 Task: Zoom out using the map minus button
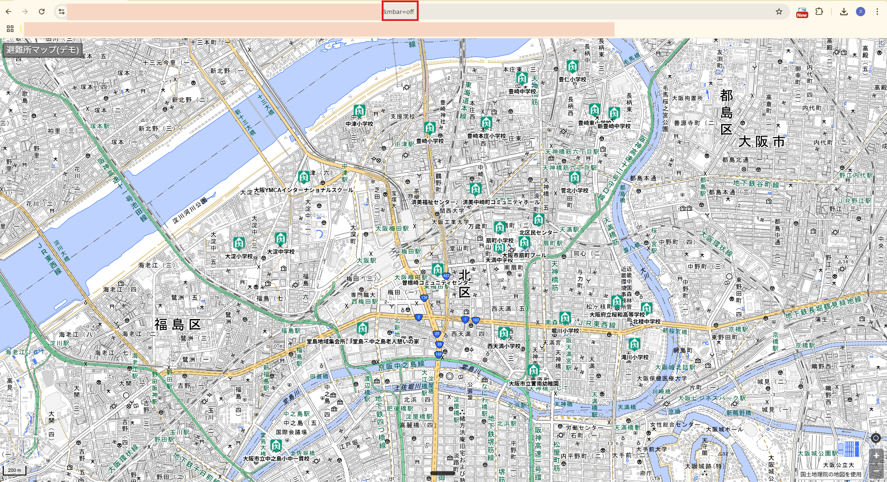pyautogui.click(x=875, y=471)
